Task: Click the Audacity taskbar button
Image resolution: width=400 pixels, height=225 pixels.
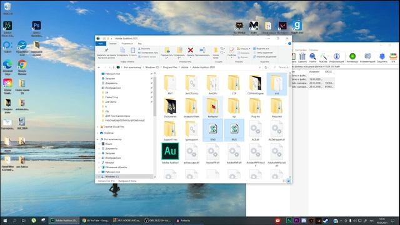Action: click(189, 221)
